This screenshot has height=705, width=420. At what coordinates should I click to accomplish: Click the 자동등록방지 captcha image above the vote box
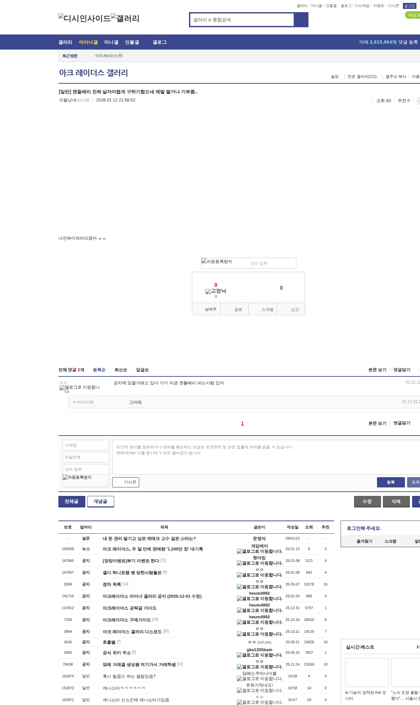click(x=217, y=262)
